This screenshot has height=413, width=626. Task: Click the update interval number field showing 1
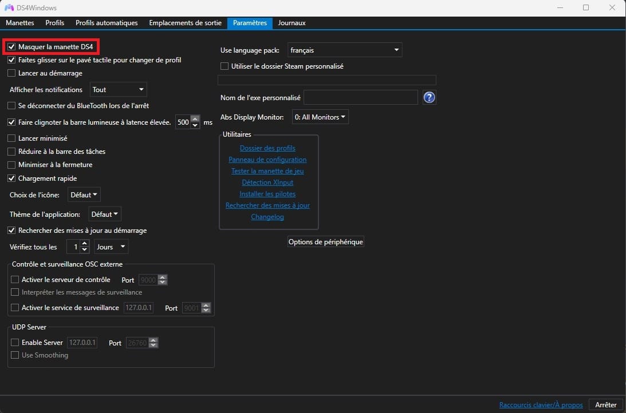(73, 247)
